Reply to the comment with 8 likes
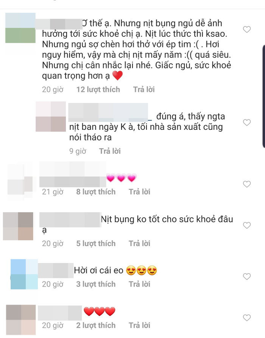 tap(140, 192)
